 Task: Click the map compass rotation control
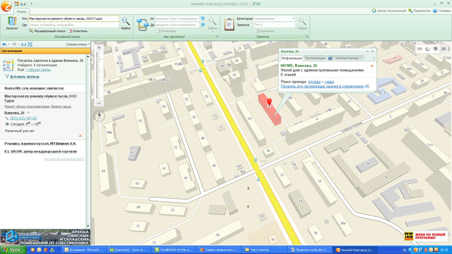point(99,116)
